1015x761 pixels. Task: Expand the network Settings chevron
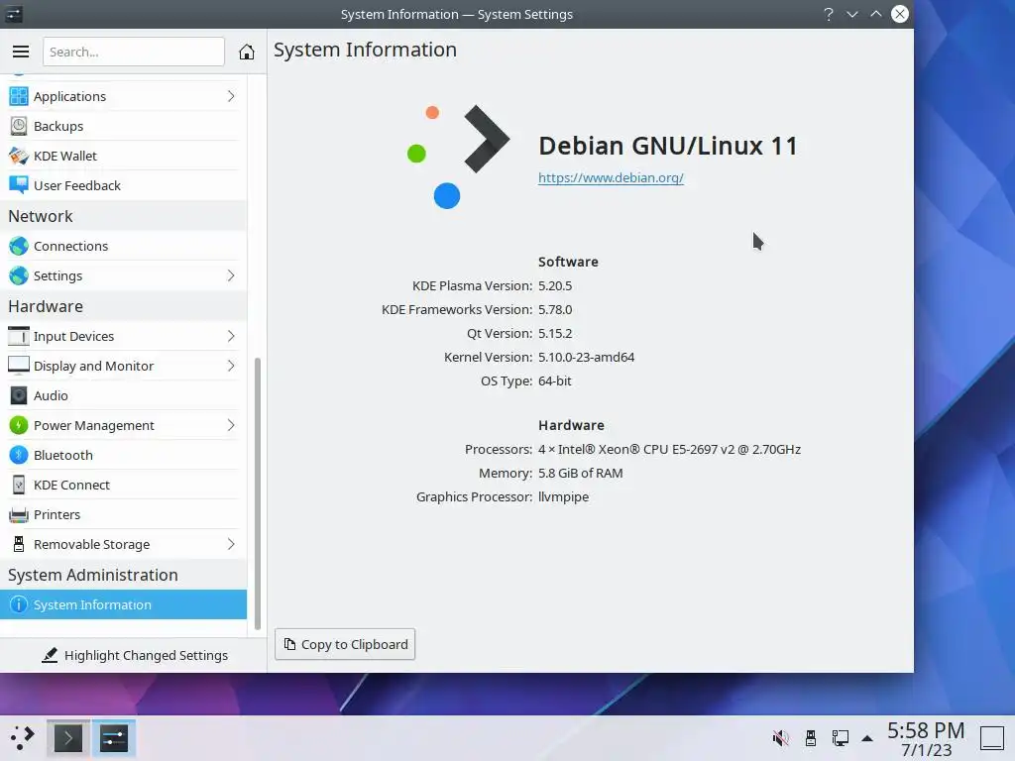click(x=231, y=275)
